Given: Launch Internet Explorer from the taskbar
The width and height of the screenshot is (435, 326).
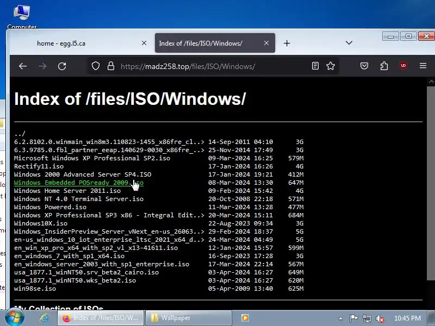Looking at the screenshot, I should click(44, 318).
